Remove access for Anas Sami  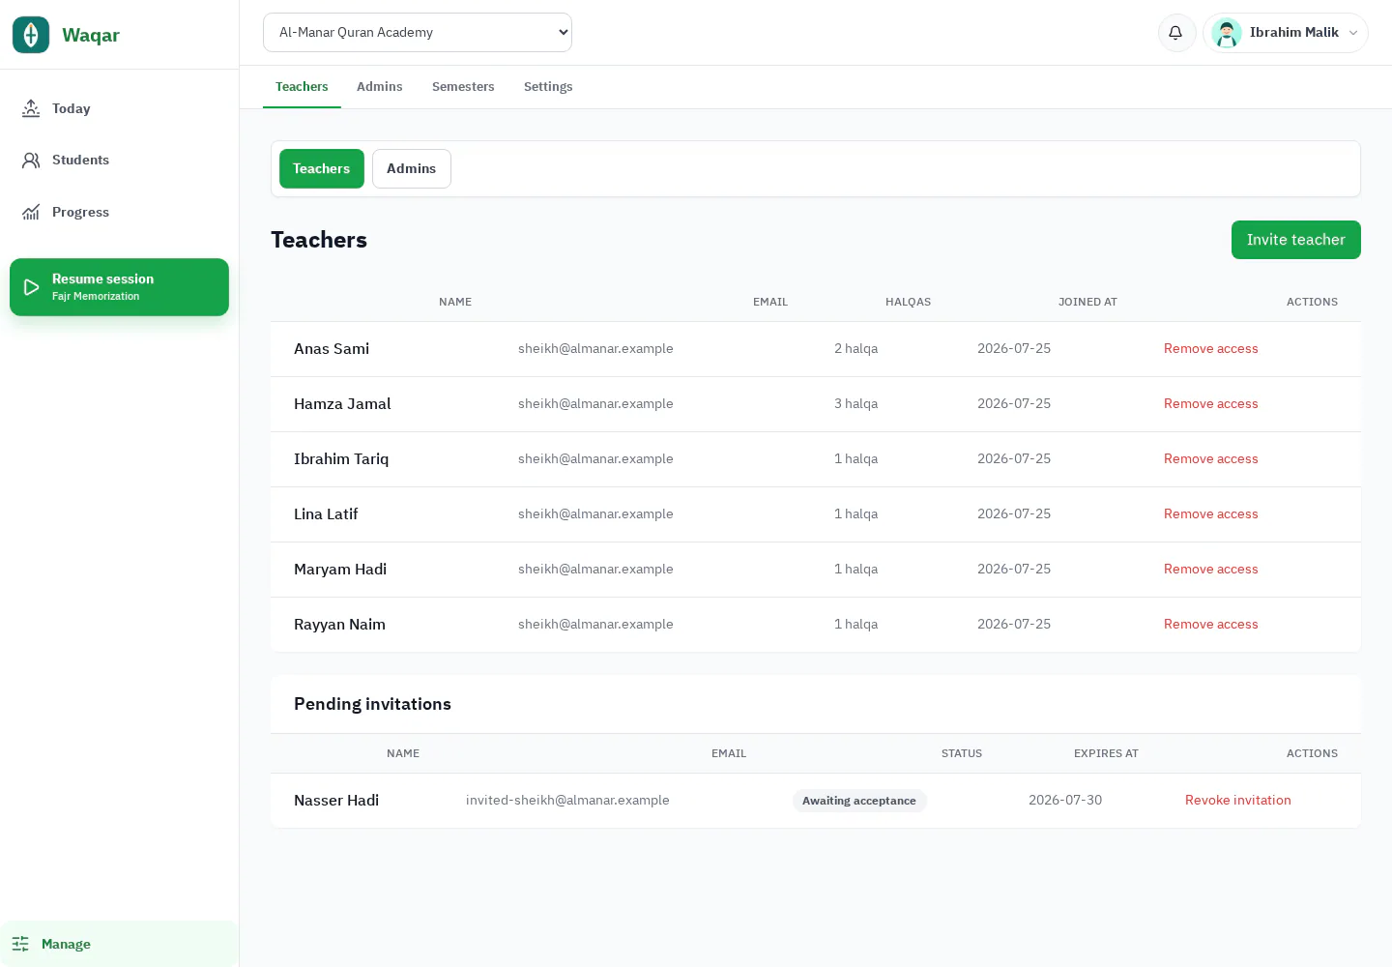point(1211,349)
